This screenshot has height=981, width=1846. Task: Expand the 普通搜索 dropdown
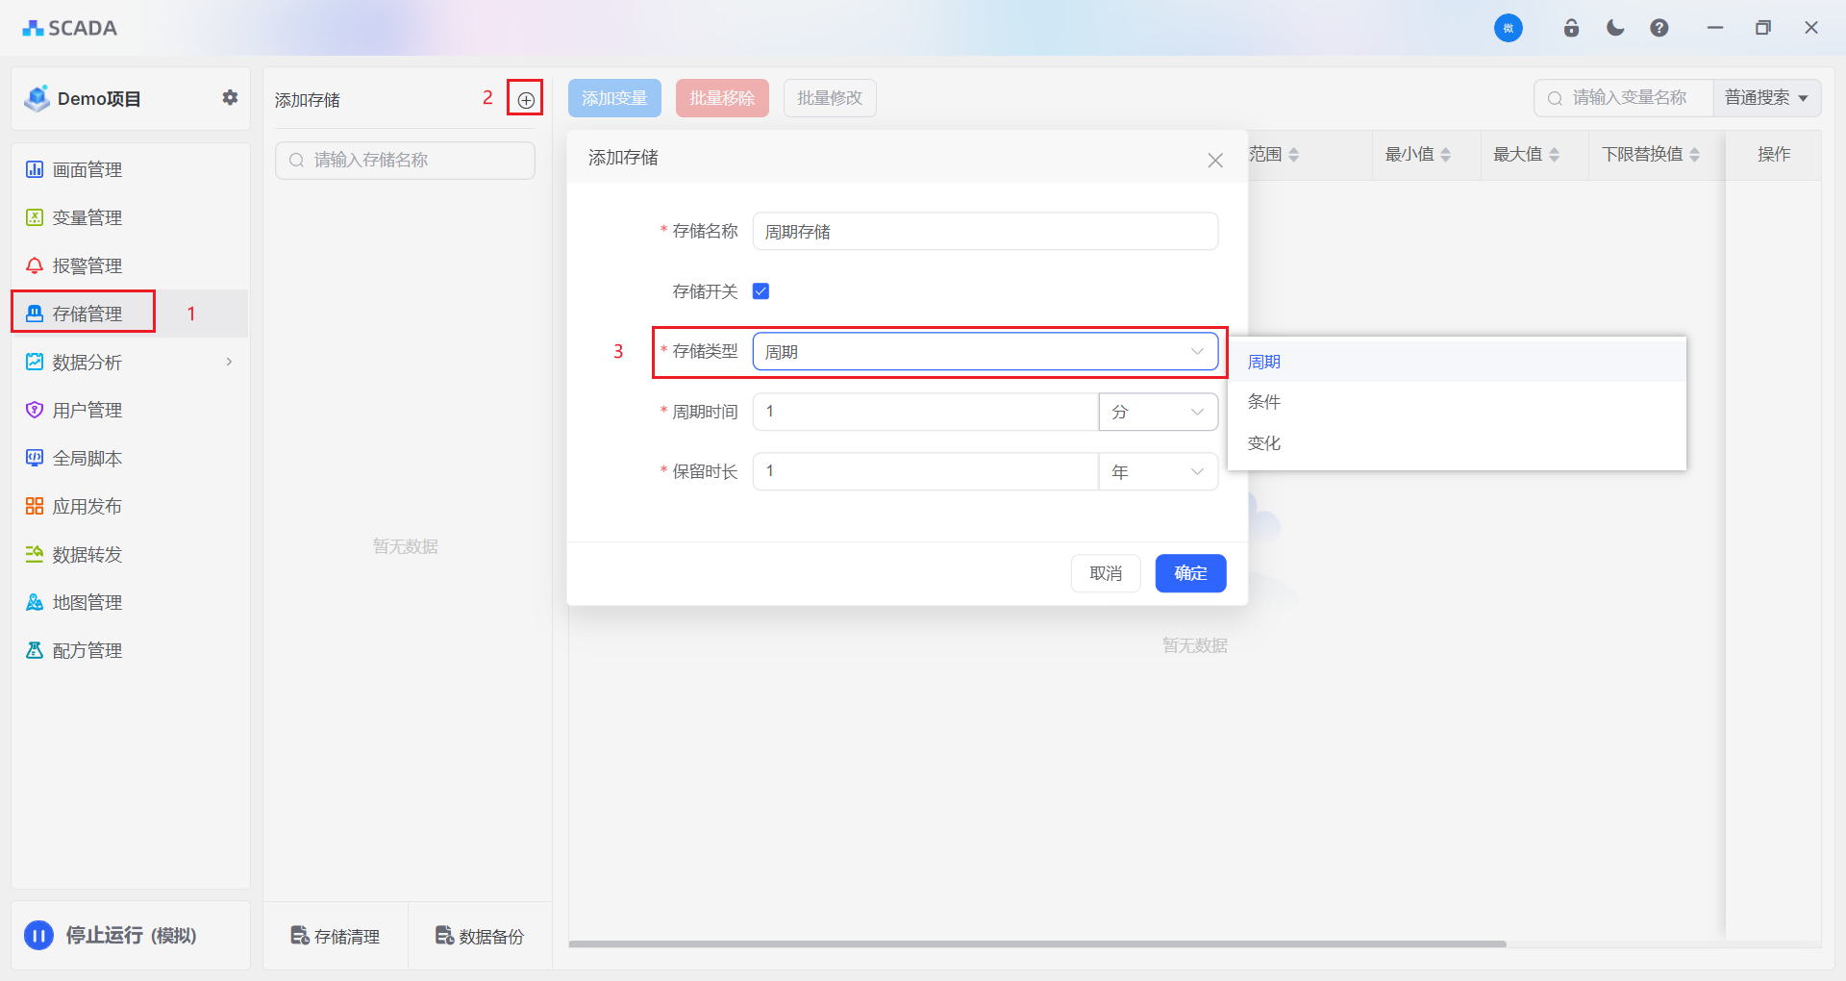coord(1766,98)
